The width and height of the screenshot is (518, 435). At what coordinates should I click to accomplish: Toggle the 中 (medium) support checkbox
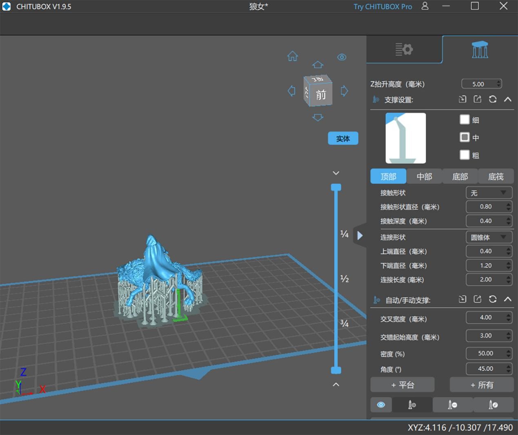[465, 137]
